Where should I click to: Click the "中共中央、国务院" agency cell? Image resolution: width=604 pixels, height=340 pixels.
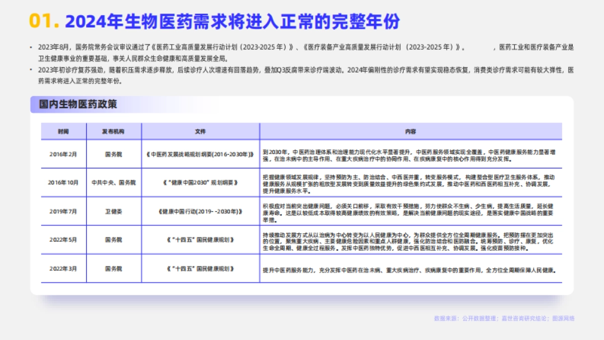click(x=113, y=183)
